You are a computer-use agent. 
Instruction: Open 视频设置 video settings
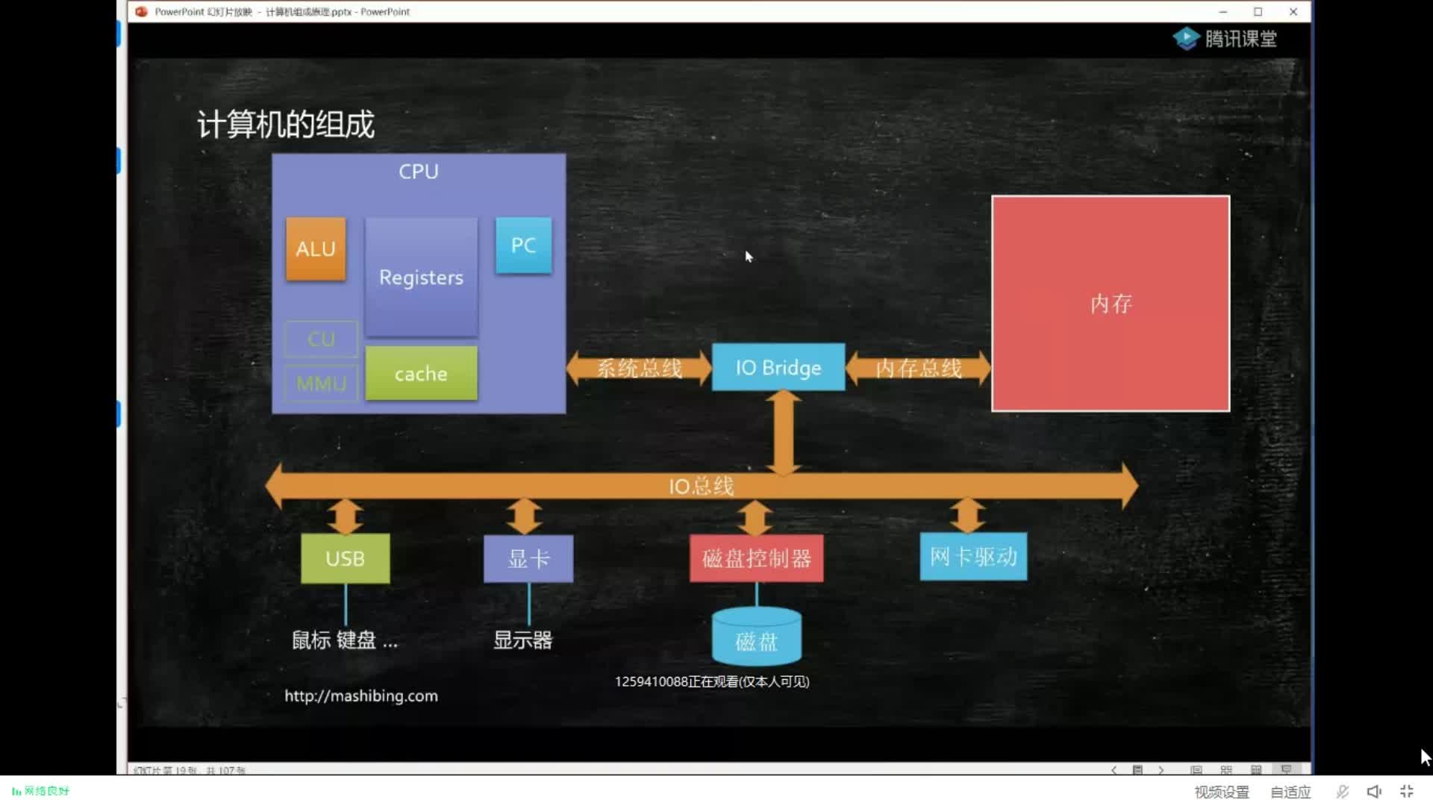1222,792
